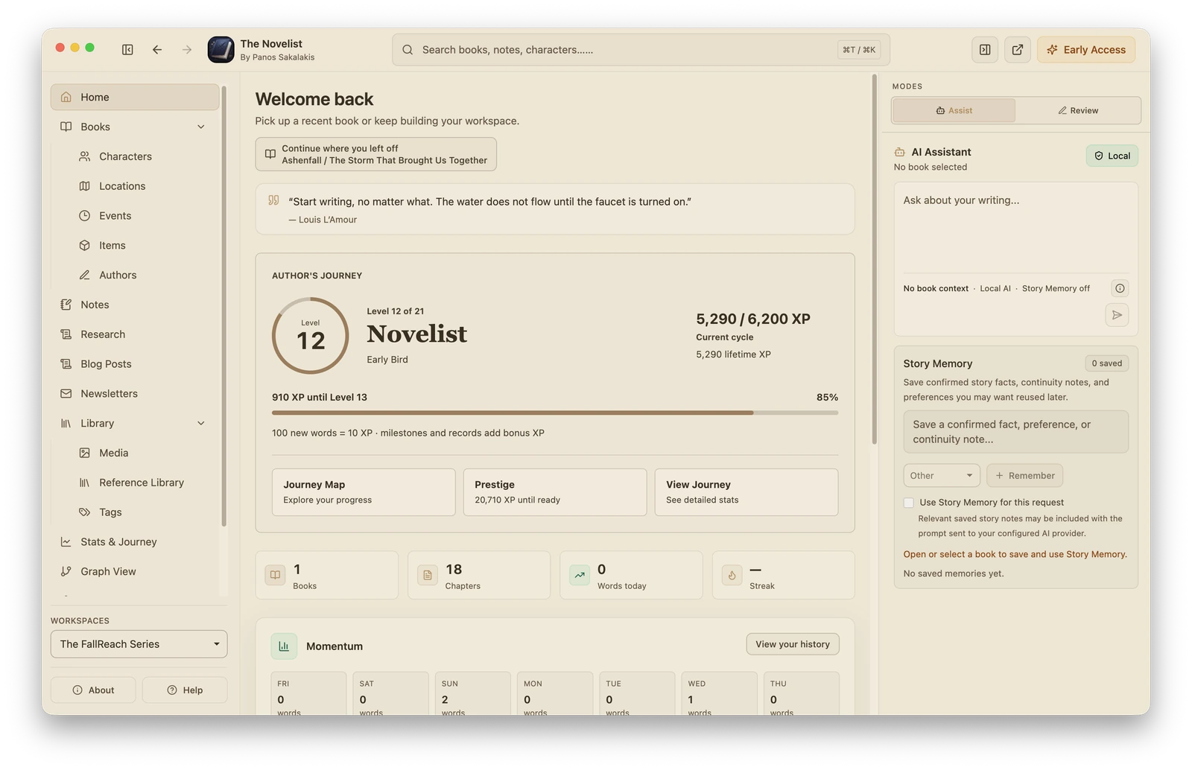Click the Books card book icon
Viewport: 1192px width, 770px height.
pyautogui.click(x=275, y=575)
